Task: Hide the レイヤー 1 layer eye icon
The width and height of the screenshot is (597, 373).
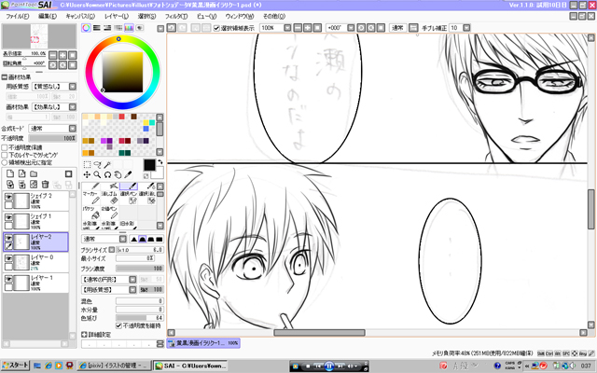Action: click(x=8, y=279)
